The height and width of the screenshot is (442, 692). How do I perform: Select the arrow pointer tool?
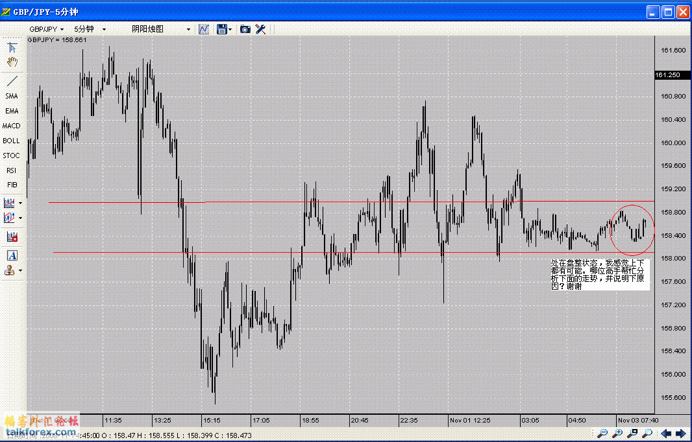12,48
